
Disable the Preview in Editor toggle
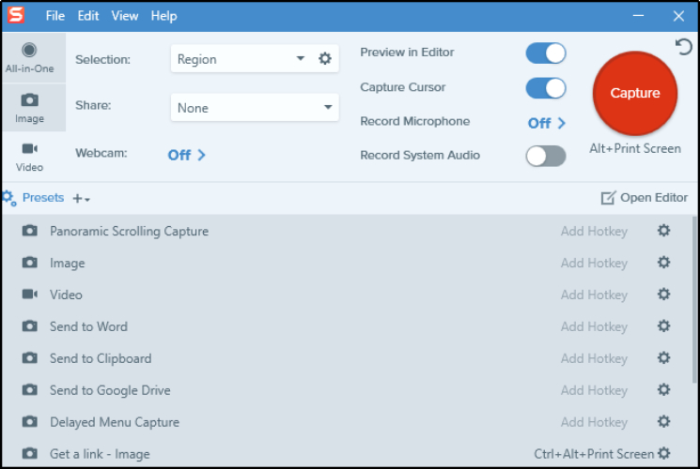pos(546,53)
